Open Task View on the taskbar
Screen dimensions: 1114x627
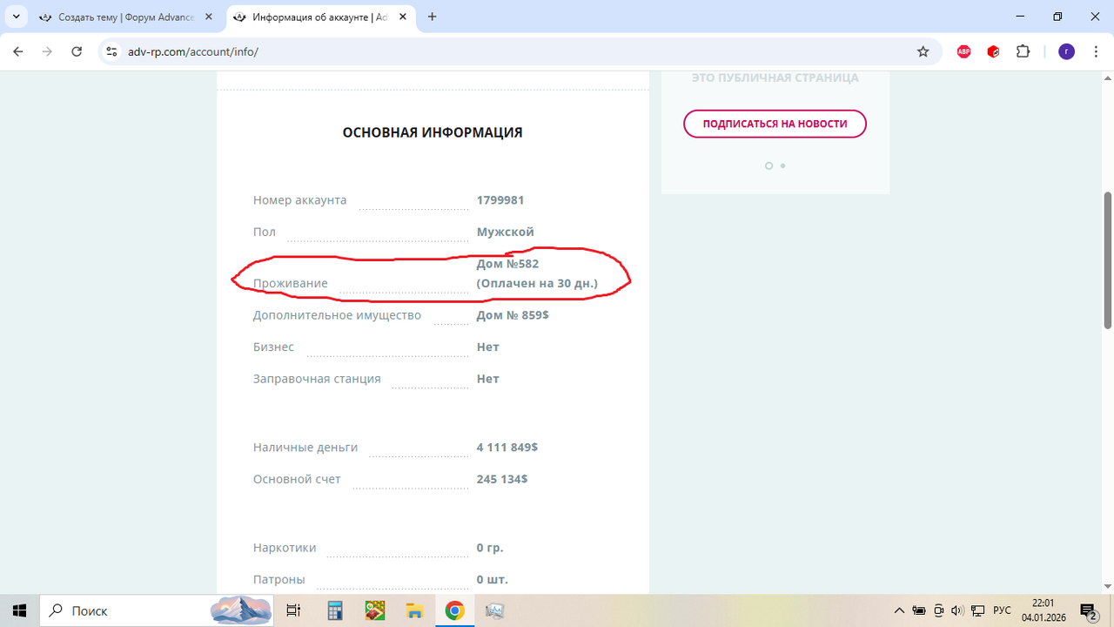(x=293, y=610)
